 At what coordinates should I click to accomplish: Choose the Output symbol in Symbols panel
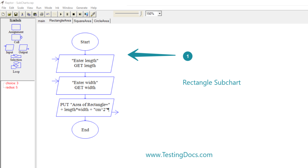23,47
